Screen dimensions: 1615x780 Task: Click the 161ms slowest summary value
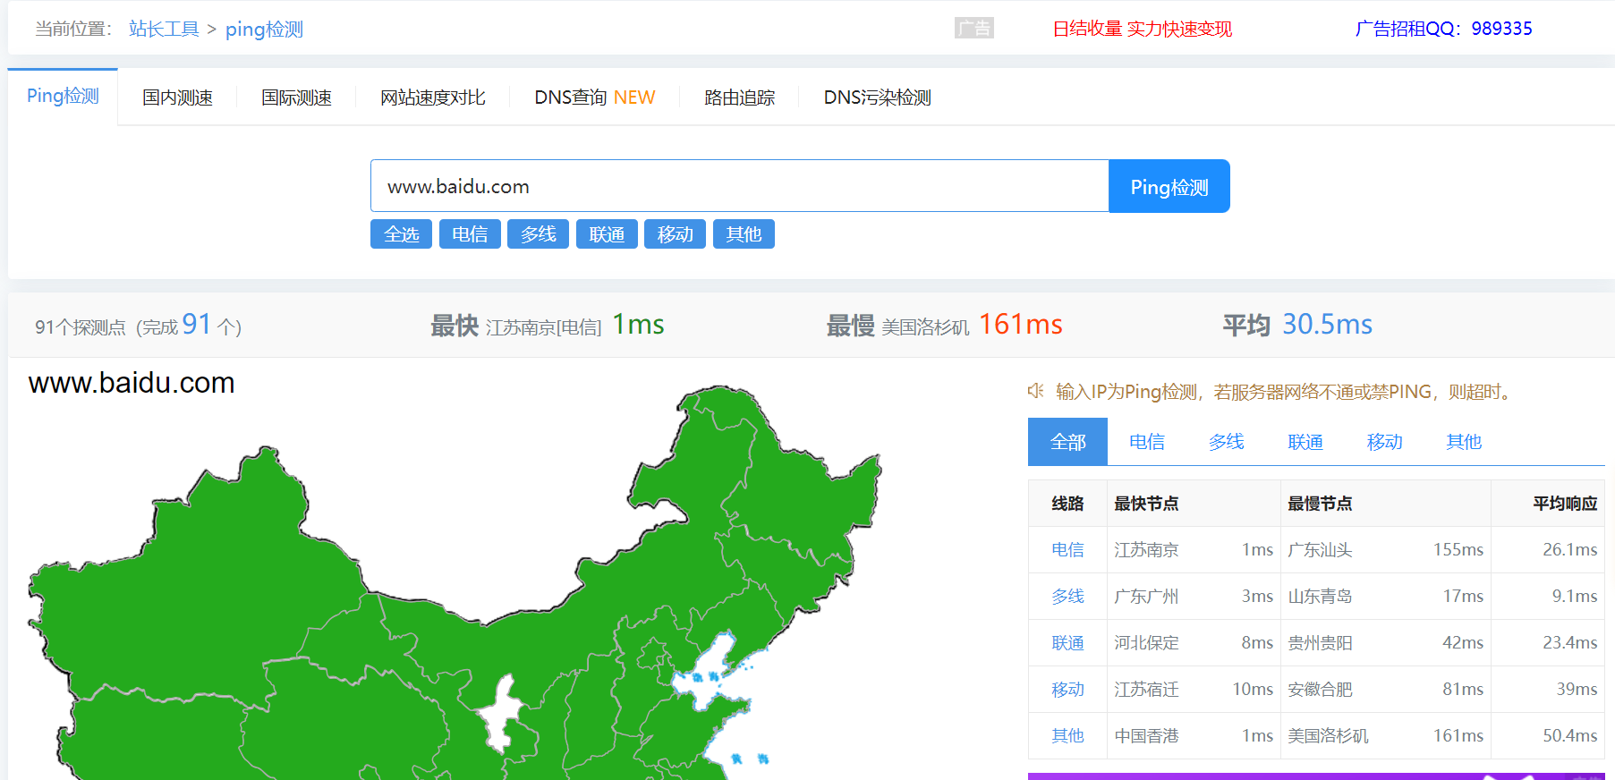coord(1020,324)
